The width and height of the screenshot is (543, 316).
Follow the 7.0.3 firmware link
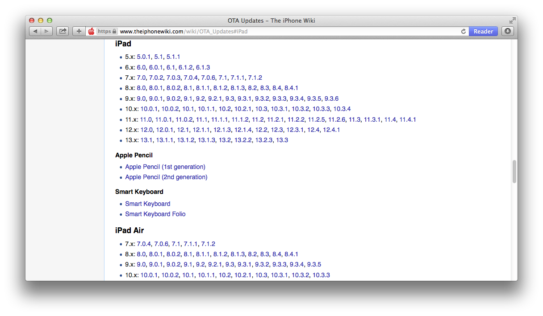click(x=173, y=78)
